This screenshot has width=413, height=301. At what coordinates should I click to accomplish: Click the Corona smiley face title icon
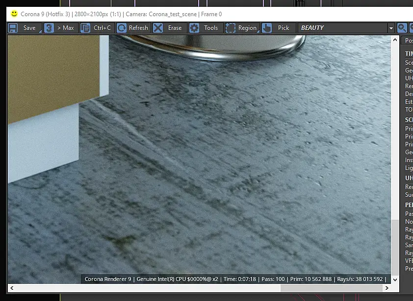pyautogui.click(x=14, y=14)
